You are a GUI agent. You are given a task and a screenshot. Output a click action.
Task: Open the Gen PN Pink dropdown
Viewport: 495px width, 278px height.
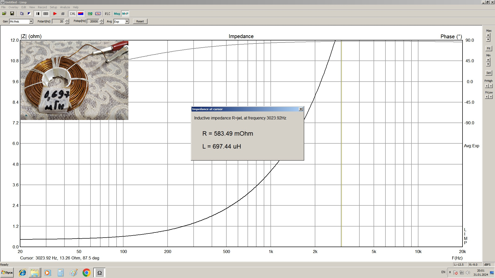pyautogui.click(x=31, y=21)
